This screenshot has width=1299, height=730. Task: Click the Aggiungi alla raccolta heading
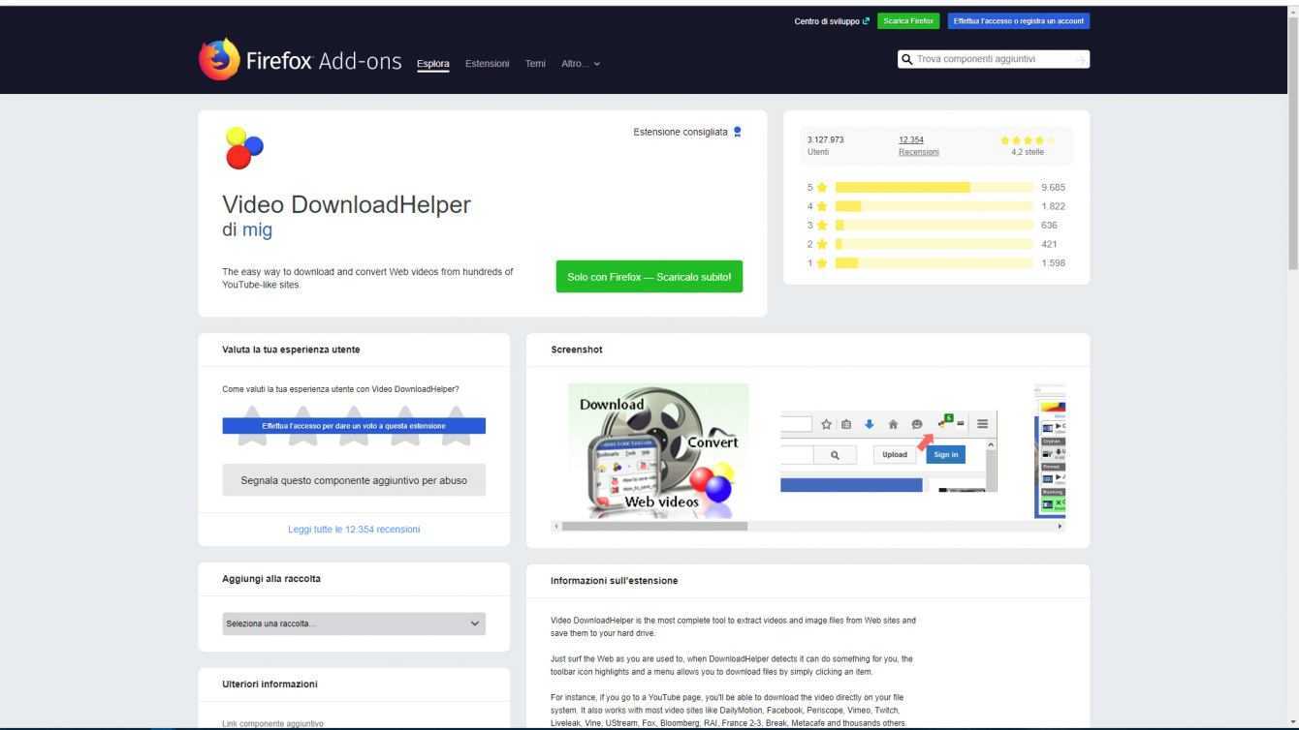271,578
